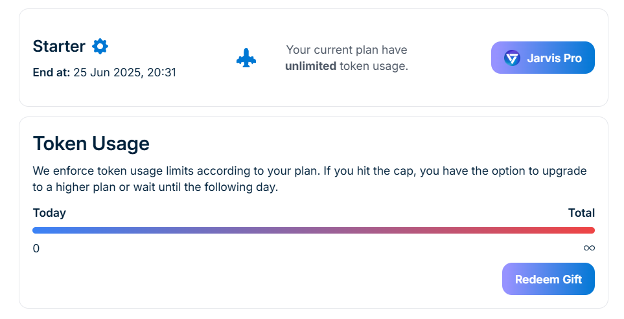Click the Token Usage heading
Viewport: 624px width, 319px height.
(x=91, y=144)
